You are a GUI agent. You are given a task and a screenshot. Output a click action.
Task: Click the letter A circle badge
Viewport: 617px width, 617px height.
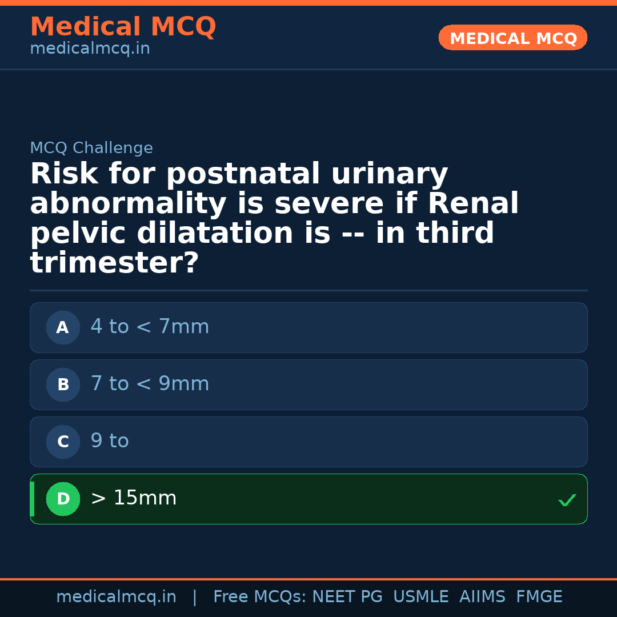coord(63,328)
